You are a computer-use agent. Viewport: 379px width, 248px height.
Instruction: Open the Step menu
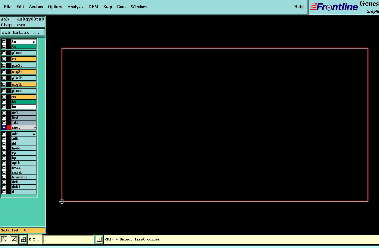click(x=108, y=7)
